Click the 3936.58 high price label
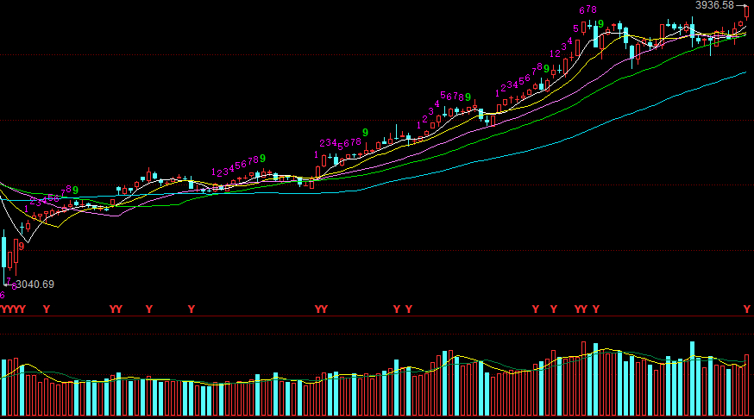Image resolution: width=754 pixels, height=419 pixels. (714, 5)
